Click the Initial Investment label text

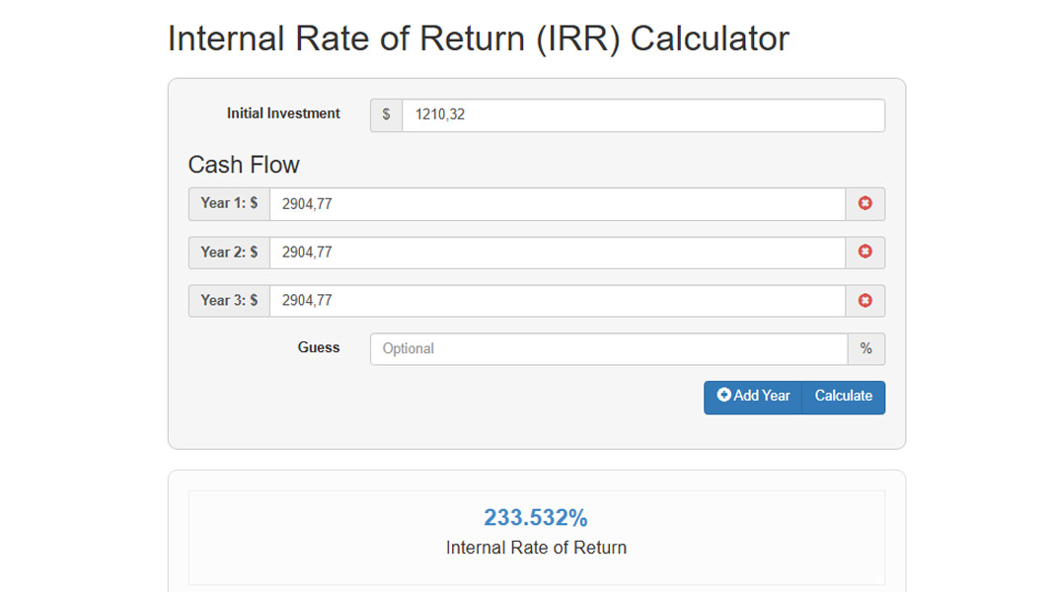(283, 113)
